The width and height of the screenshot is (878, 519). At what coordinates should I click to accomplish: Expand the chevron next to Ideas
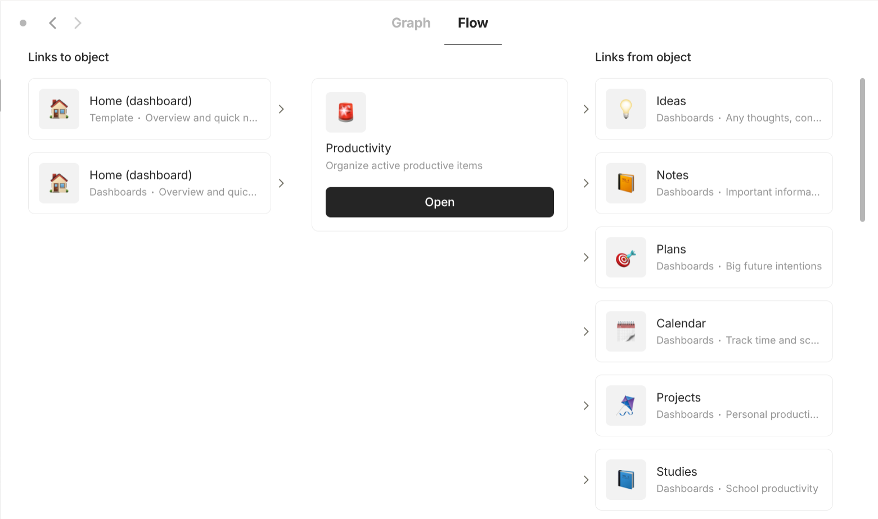586,109
